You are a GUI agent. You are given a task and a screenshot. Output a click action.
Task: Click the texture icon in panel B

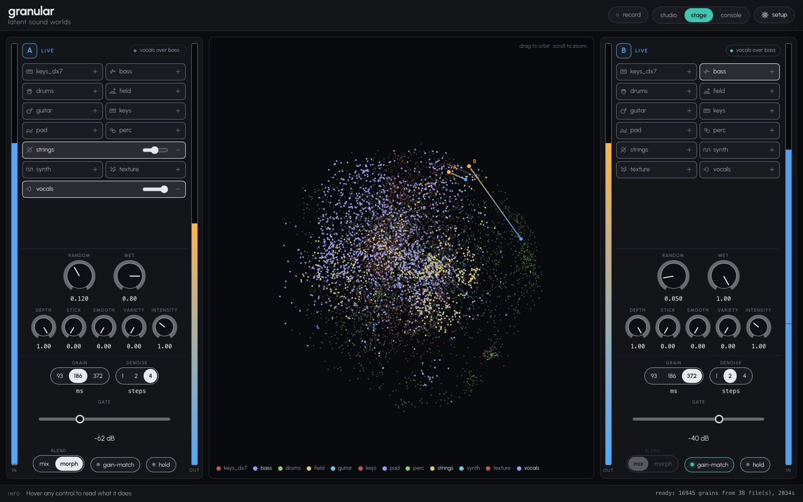[623, 170]
